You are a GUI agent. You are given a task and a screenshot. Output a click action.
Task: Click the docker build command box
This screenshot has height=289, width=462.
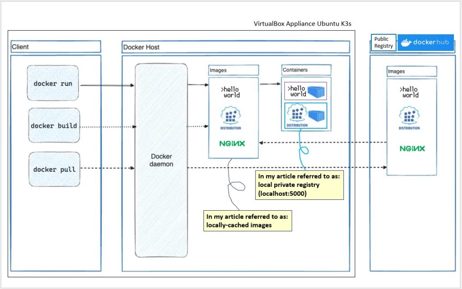(x=54, y=126)
